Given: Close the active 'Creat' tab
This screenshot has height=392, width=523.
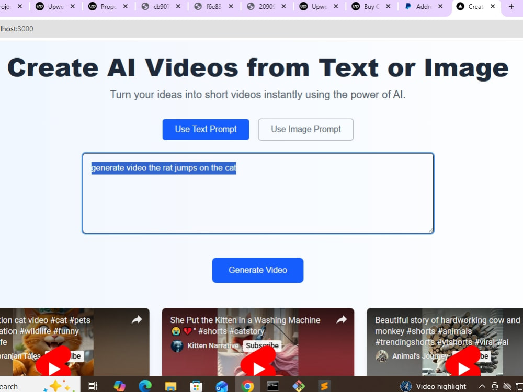Looking at the screenshot, I should [493, 6].
